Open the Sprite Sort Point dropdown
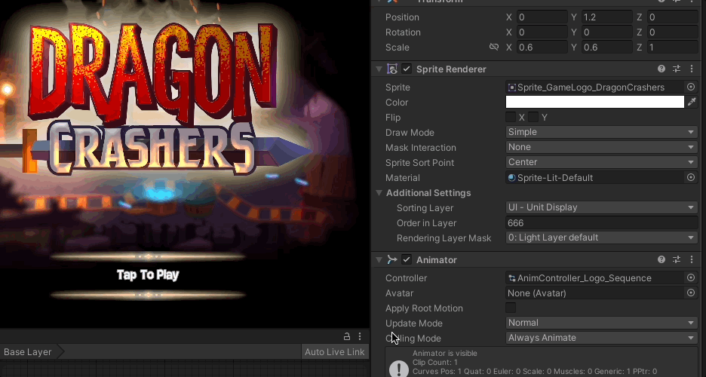 tap(602, 162)
